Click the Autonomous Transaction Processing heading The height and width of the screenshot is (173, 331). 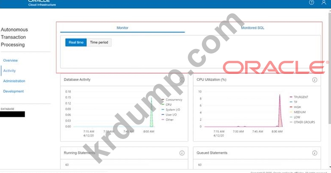14,37
